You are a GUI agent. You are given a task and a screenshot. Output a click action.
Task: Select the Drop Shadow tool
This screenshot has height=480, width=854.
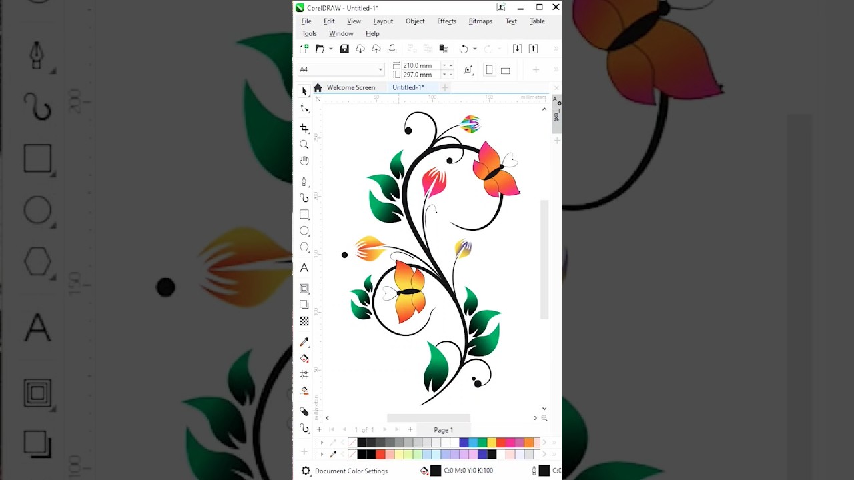click(304, 305)
